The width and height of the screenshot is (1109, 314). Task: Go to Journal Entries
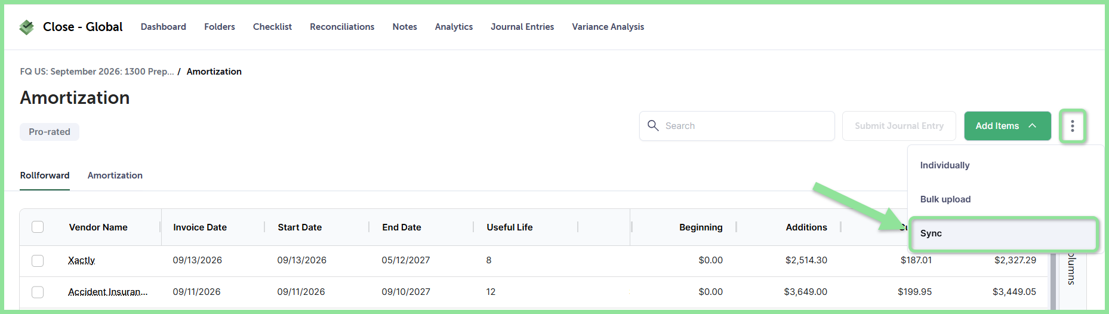coord(522,27)
